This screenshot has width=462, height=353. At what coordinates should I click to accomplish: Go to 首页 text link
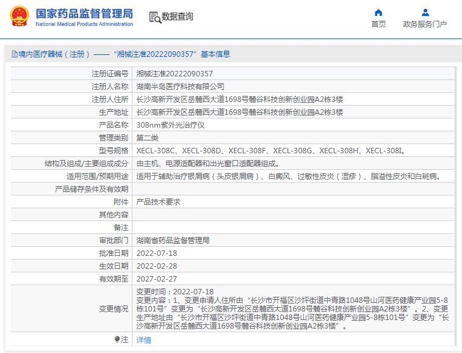pyautogui.click(x=378, y=24)
